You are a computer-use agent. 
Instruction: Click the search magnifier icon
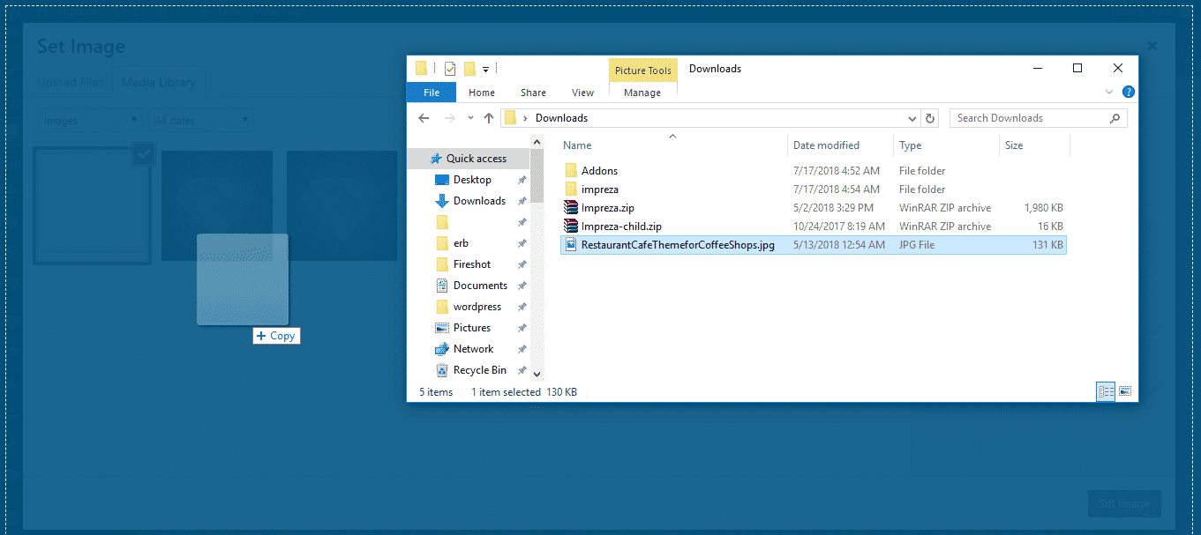pyautogui.click(x=1115, y=118)
